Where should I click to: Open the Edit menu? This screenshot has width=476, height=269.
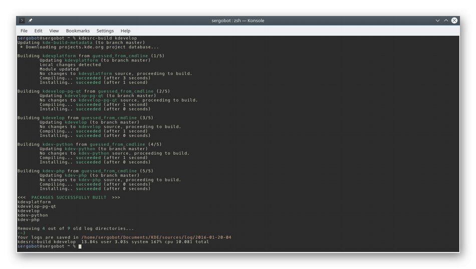pyautogui.click(x=38, y=30)
